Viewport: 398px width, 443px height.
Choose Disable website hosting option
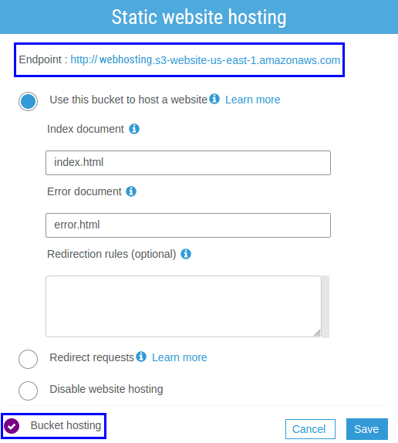pyautogui.click(x=29, y=391)
